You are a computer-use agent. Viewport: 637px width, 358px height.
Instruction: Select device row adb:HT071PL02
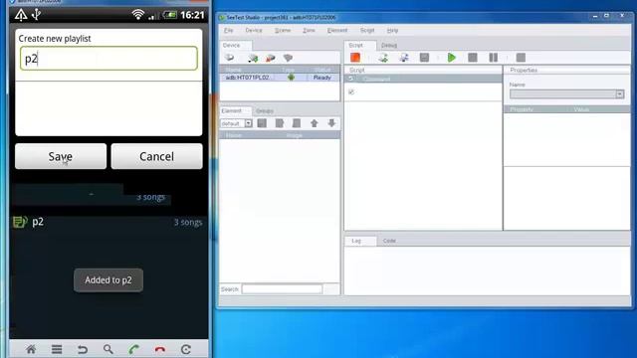[280, 78]
